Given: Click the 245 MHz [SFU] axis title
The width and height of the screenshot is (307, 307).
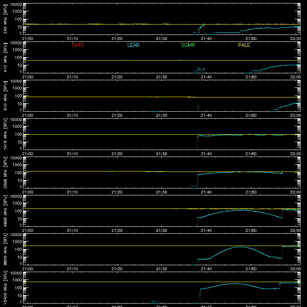Looking at the screenshot, I should 5,19.
